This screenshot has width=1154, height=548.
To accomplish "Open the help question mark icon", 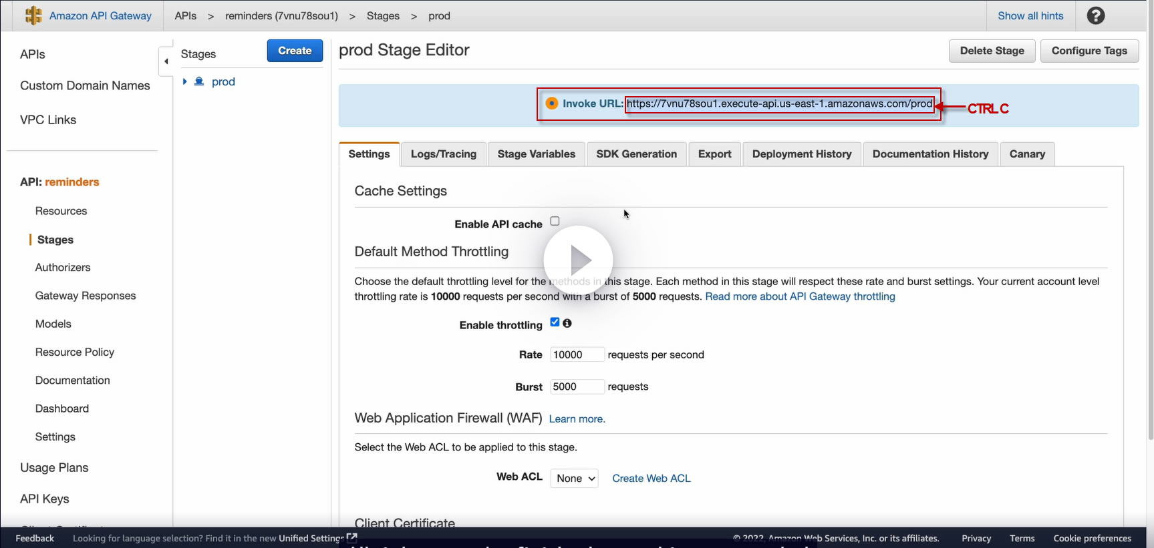I will pos(1095,16).
